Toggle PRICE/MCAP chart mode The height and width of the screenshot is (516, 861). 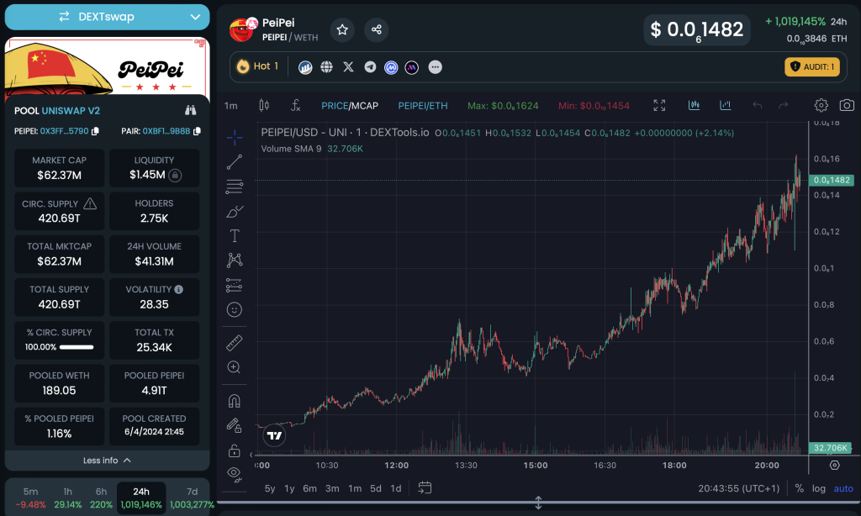(x=350, y=106)
